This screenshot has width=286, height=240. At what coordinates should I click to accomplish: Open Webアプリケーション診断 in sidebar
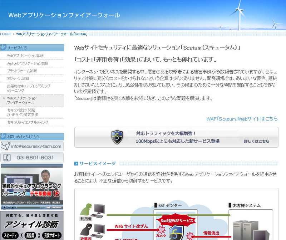pos(25,56)
